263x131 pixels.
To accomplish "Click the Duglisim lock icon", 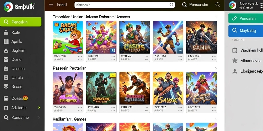I will click(x=6, y=50).
